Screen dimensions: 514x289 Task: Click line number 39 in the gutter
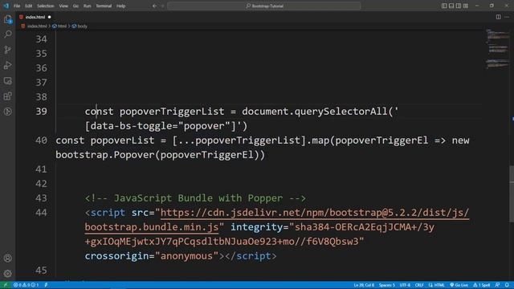tap(41, 112)
